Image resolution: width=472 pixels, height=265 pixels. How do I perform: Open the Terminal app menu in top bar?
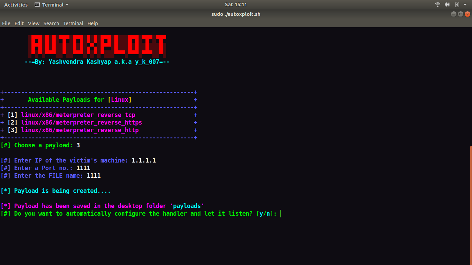[52, 5]
